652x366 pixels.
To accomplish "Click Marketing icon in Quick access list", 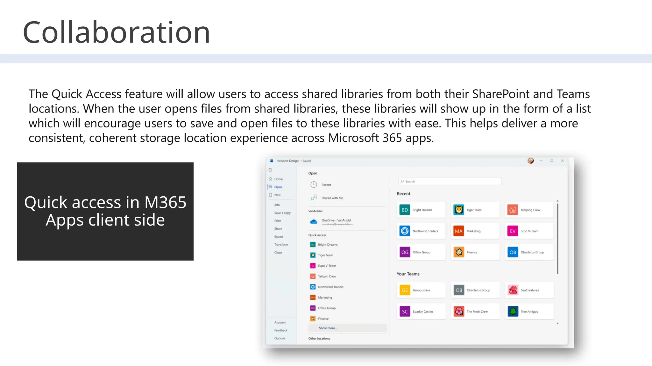I will coord(313,297).
